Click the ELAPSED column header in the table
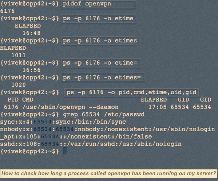The height and width of the screenshot is (181, 218). tap(154, 100)
